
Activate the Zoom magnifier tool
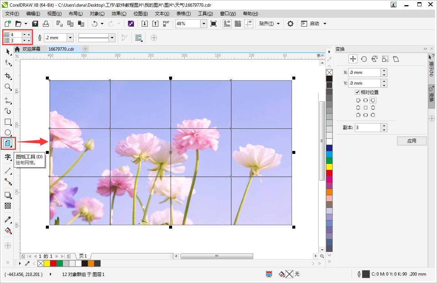coord(8,87)
